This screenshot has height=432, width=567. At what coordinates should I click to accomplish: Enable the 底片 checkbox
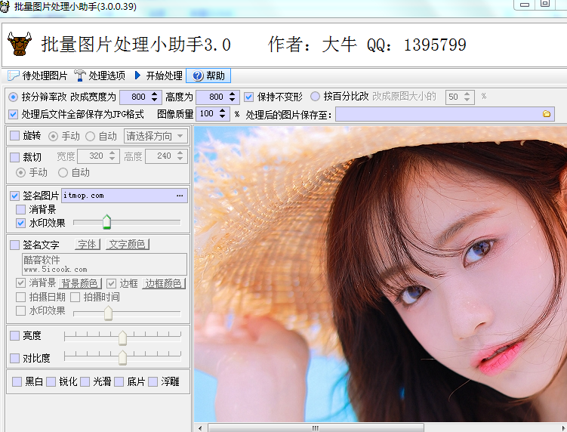click(119, 381)
